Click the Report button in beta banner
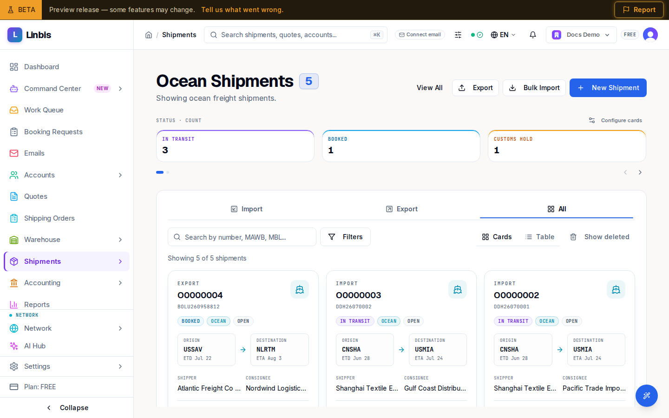The width and height of the screenshot is (669, 418). [639, 10]
